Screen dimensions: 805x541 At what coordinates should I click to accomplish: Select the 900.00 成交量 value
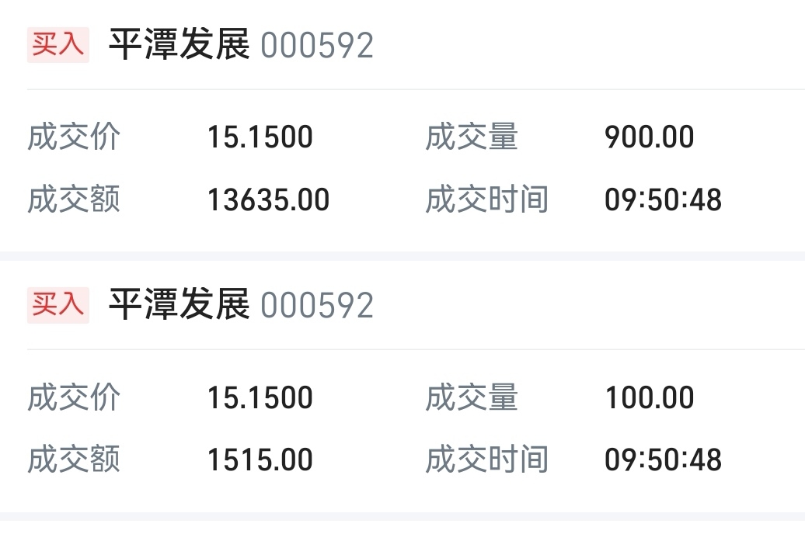pos(650,137)
